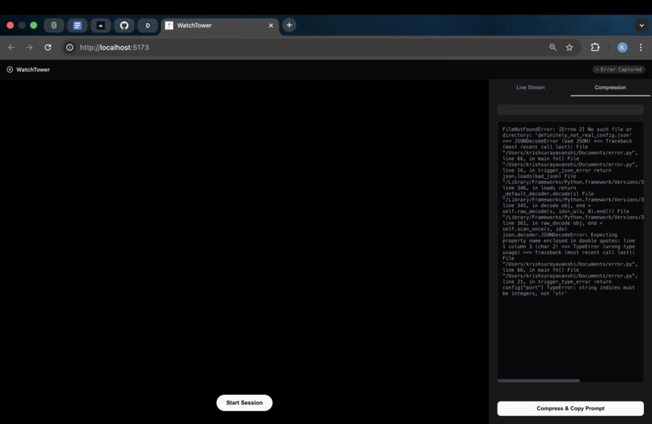This screenshot has width=652, height=424.
Task: Switch to the Live Stream tab
Action: [x=530, y=87]
